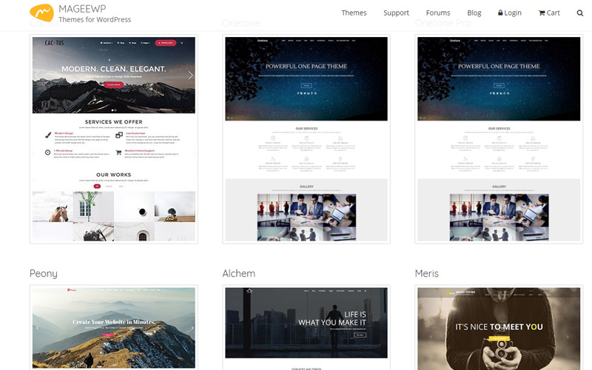
Task: Click the shopping cart icon beside Cart
Action: coord(542,13)
